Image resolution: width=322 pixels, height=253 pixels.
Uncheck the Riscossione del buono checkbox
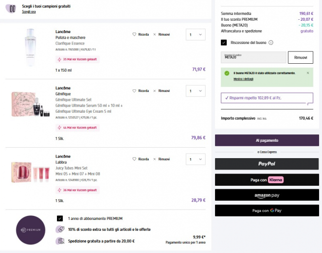pos(224,42)
